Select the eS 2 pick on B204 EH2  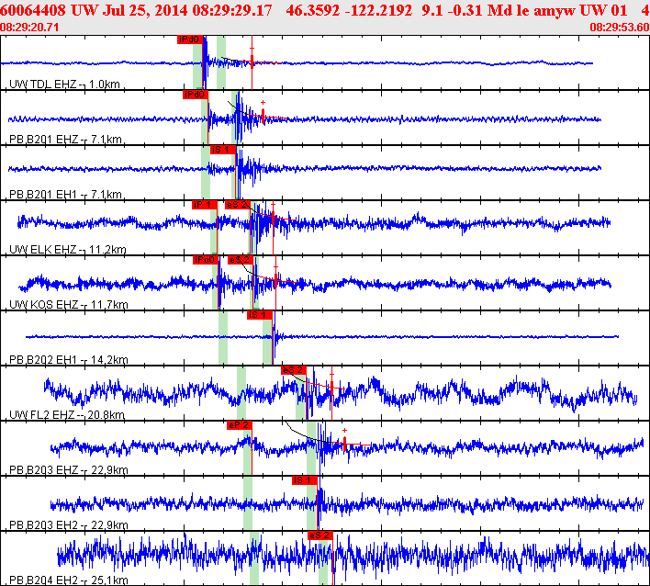(x=320, y=535)
